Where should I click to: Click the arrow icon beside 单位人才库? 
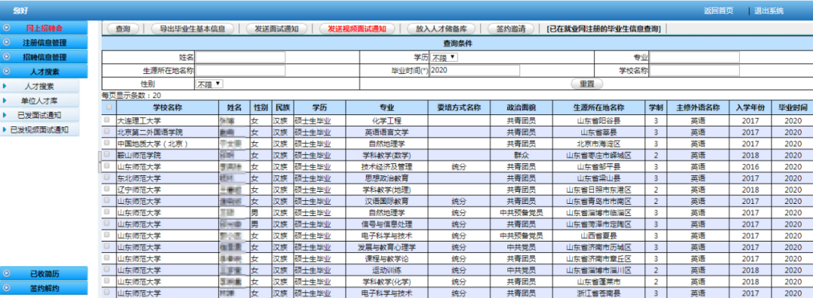coord(5,101)
